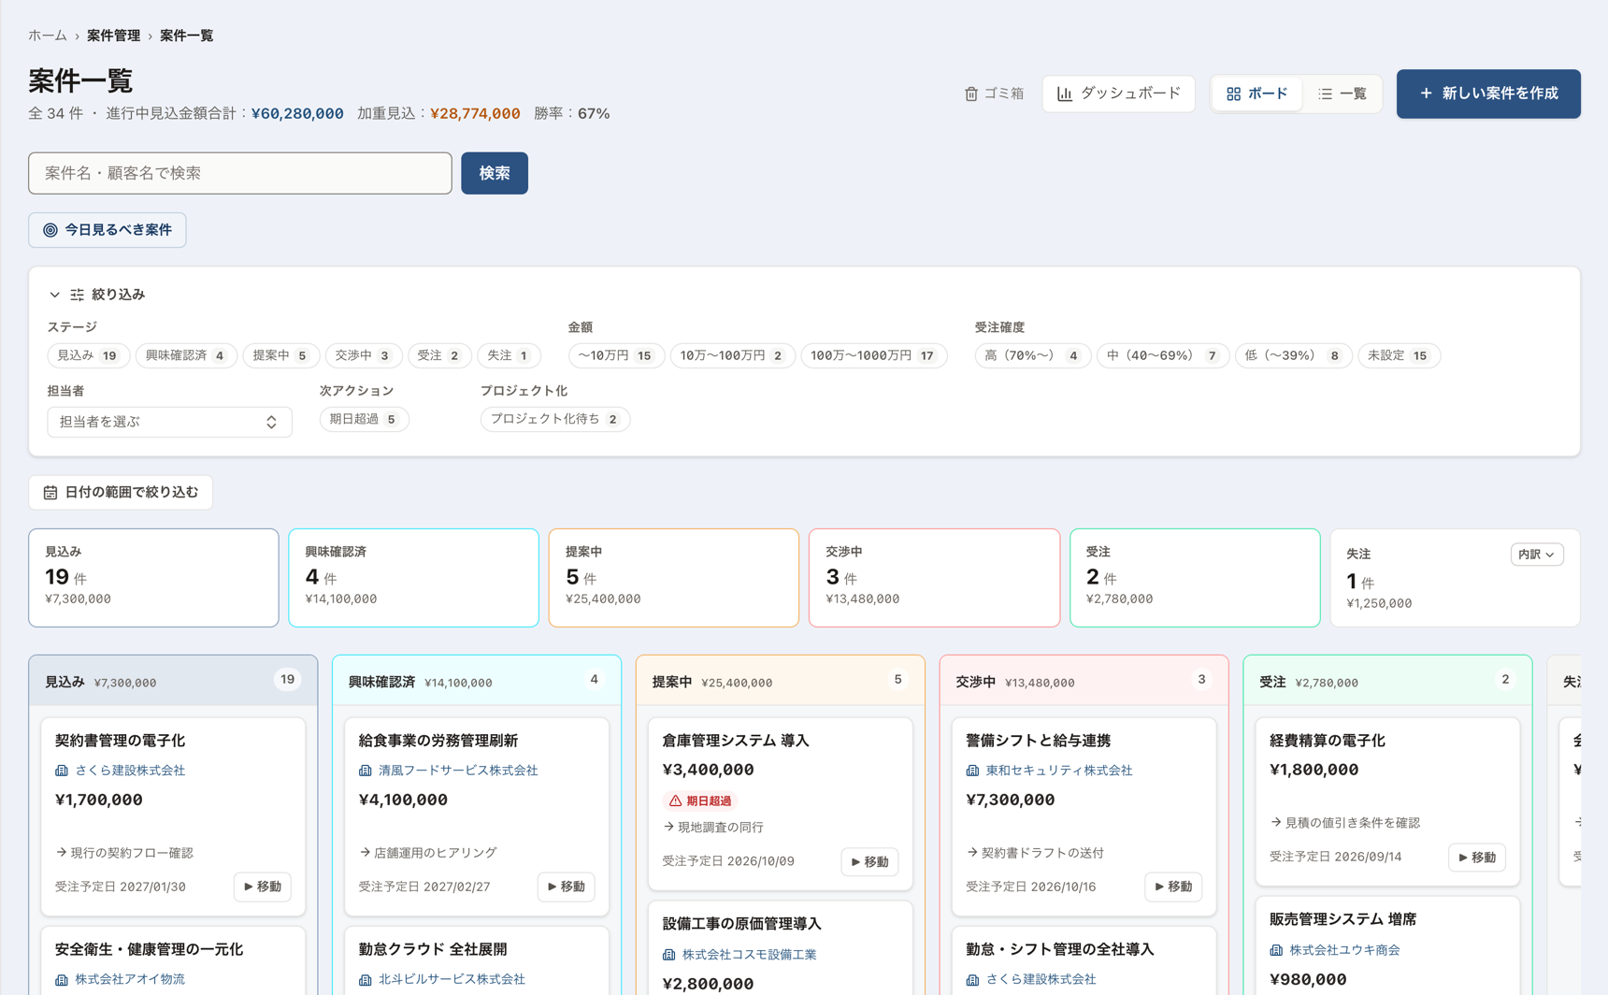Click 移動 on 給食事業の労務管理刷新 card

pyautogui.click(x=567, y=887)
